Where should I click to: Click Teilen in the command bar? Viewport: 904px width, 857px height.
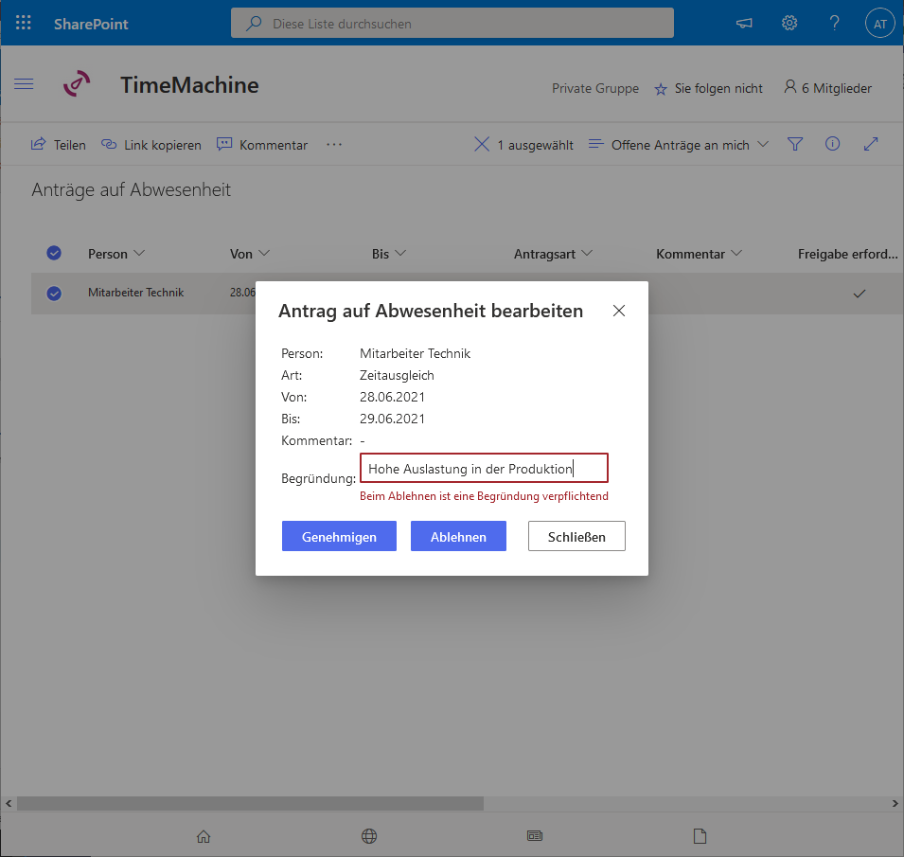[59, 145]
